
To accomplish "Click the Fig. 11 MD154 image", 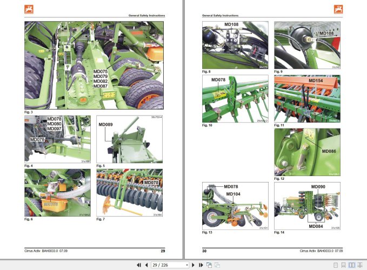I will 307,99.
